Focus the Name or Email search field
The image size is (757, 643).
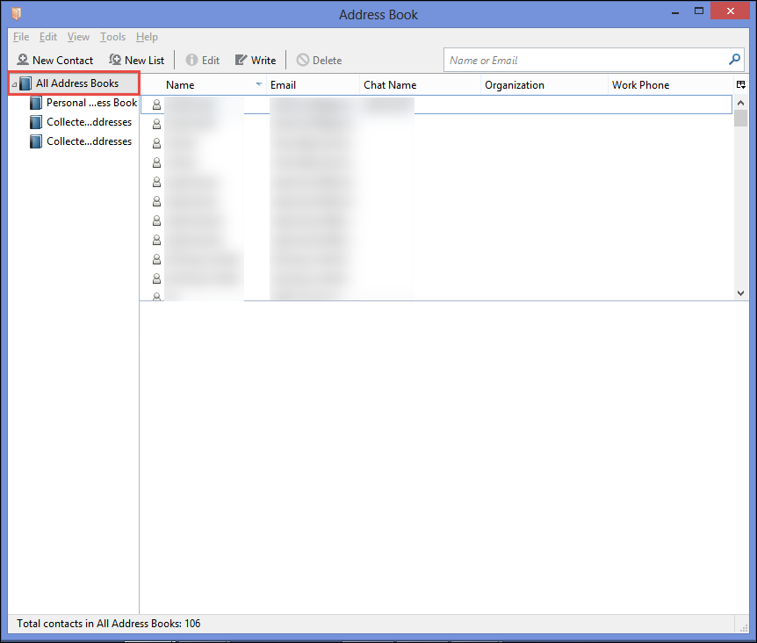coord(586,61)
